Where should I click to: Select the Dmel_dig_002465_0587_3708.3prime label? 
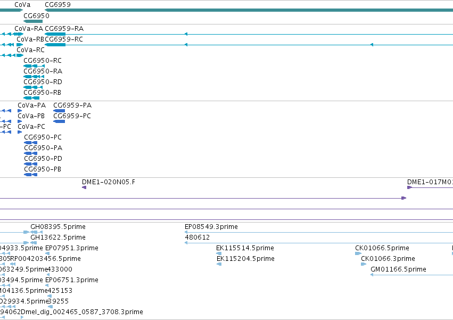pyautogui.click(x=82, y=313)
